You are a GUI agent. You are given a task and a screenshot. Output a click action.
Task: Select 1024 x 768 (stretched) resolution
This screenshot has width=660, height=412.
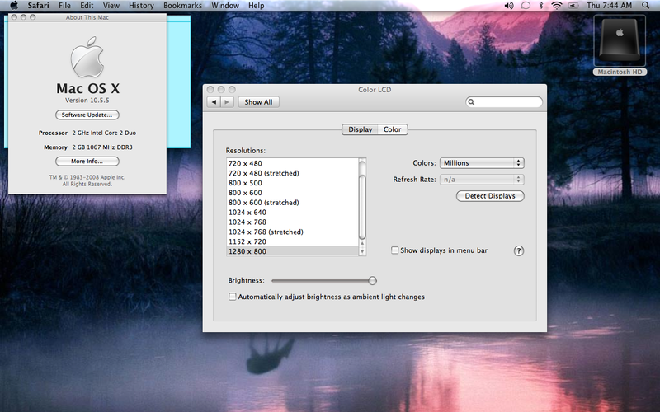pos(292,232)
